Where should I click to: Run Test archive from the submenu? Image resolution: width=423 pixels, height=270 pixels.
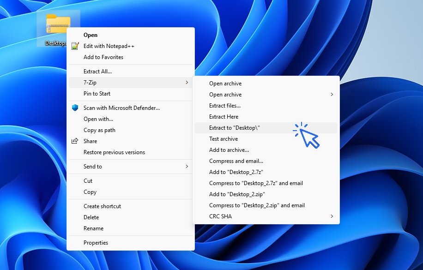[224, 139]
